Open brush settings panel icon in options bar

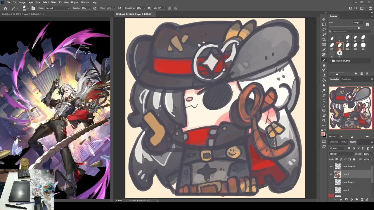pos(33,8)
